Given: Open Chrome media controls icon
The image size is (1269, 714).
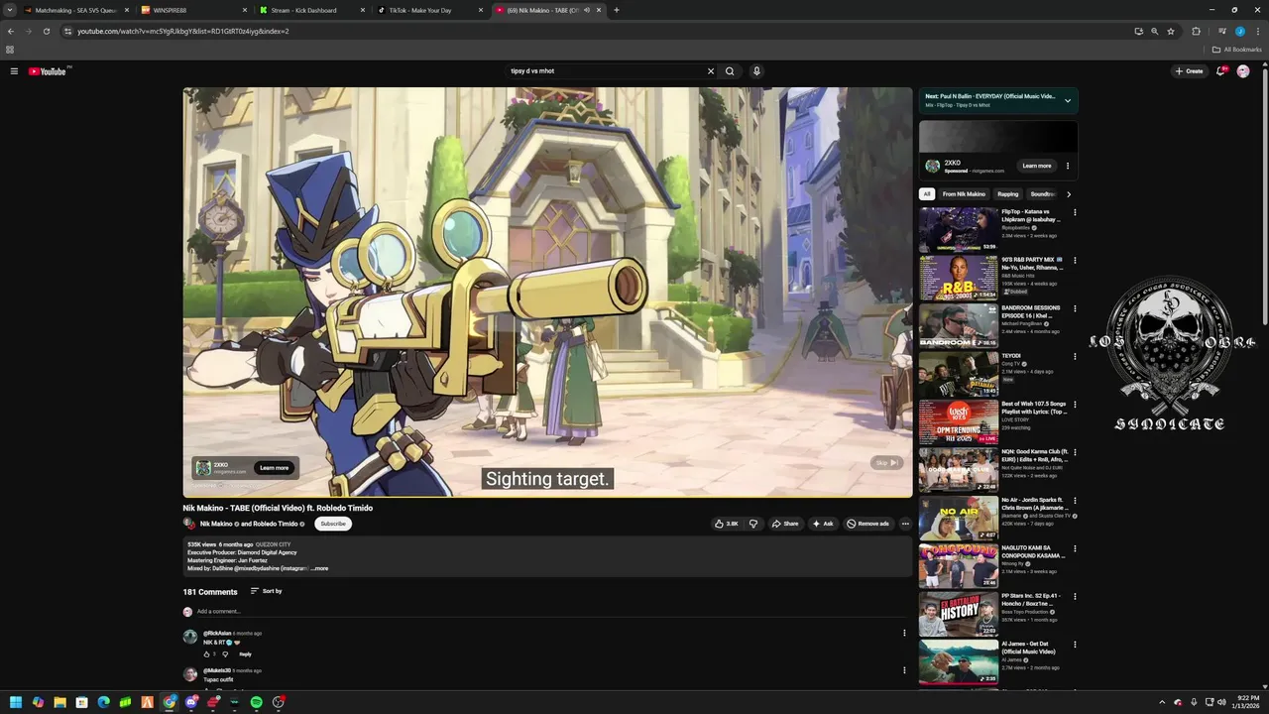Looking at the screenshot, I should (x=1221, y=31).
